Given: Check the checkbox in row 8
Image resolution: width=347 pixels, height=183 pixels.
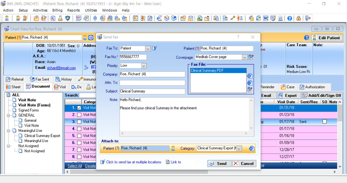Looking at the screenshot, I should click(79, 157).
